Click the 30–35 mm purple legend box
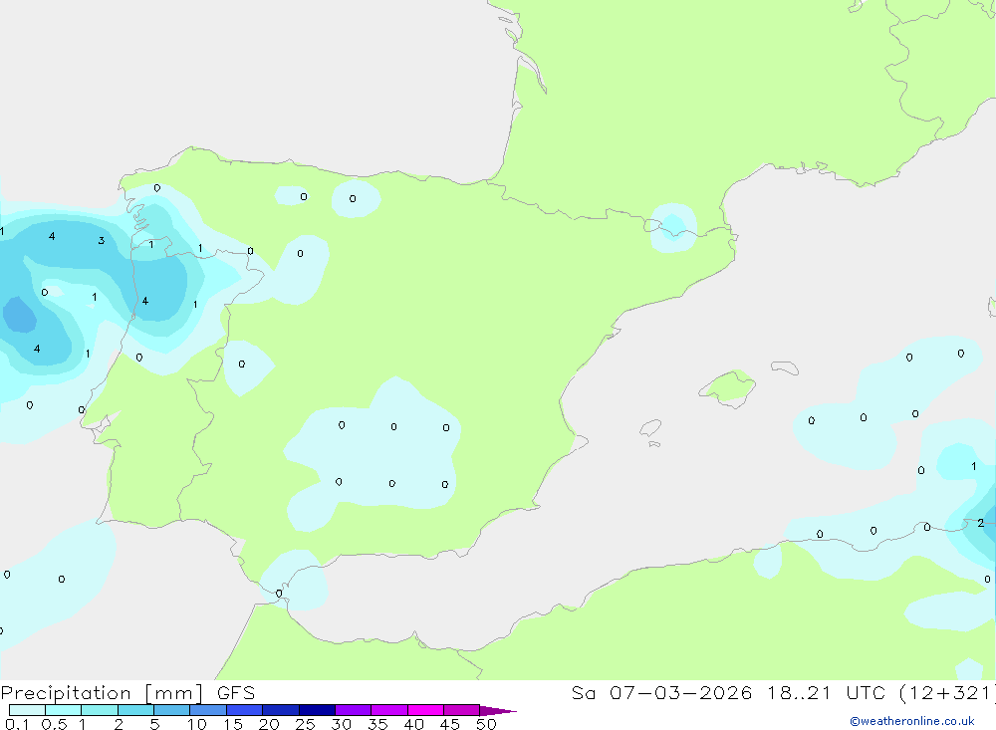Image resolution: width=996 pixels, height=730 pixels. 353,710
